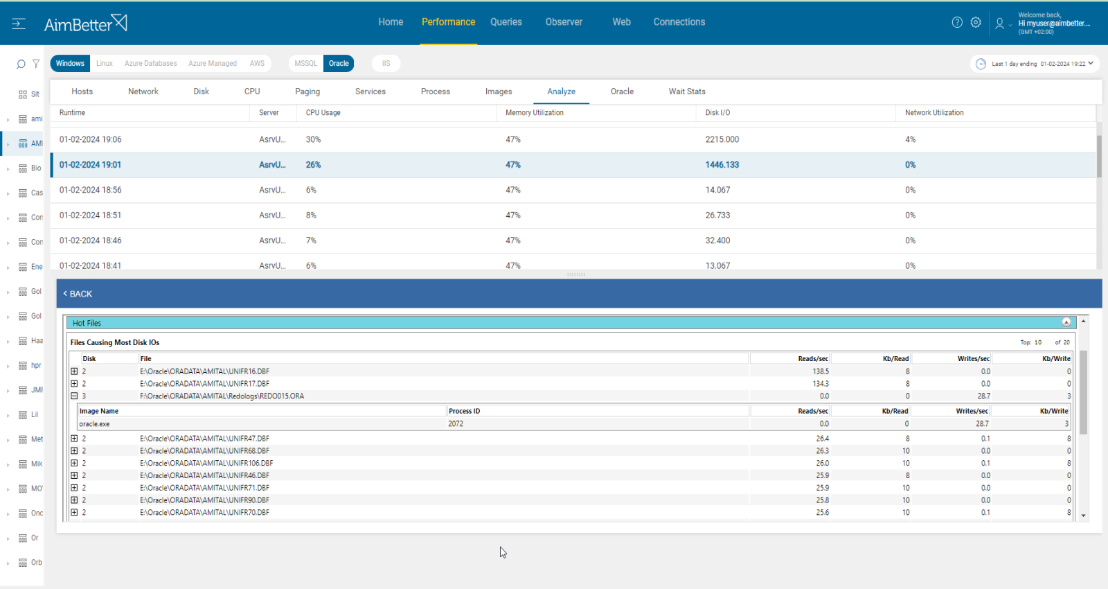Switch to the Process tab

tap(436, 91)
